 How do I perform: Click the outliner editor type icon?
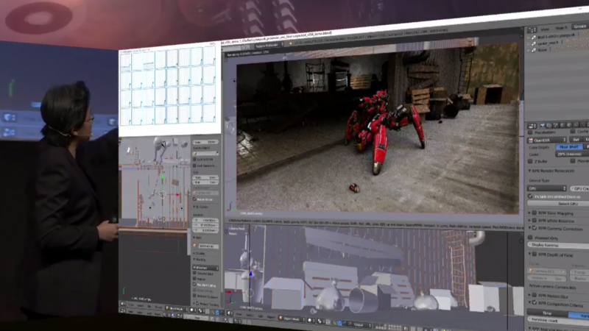[532, 31]
